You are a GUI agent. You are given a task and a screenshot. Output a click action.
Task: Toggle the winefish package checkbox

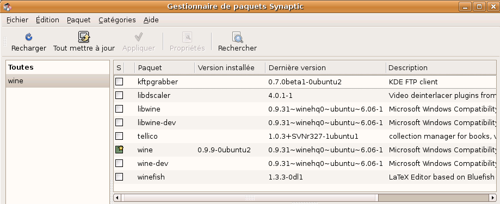[x=119, y=177]
